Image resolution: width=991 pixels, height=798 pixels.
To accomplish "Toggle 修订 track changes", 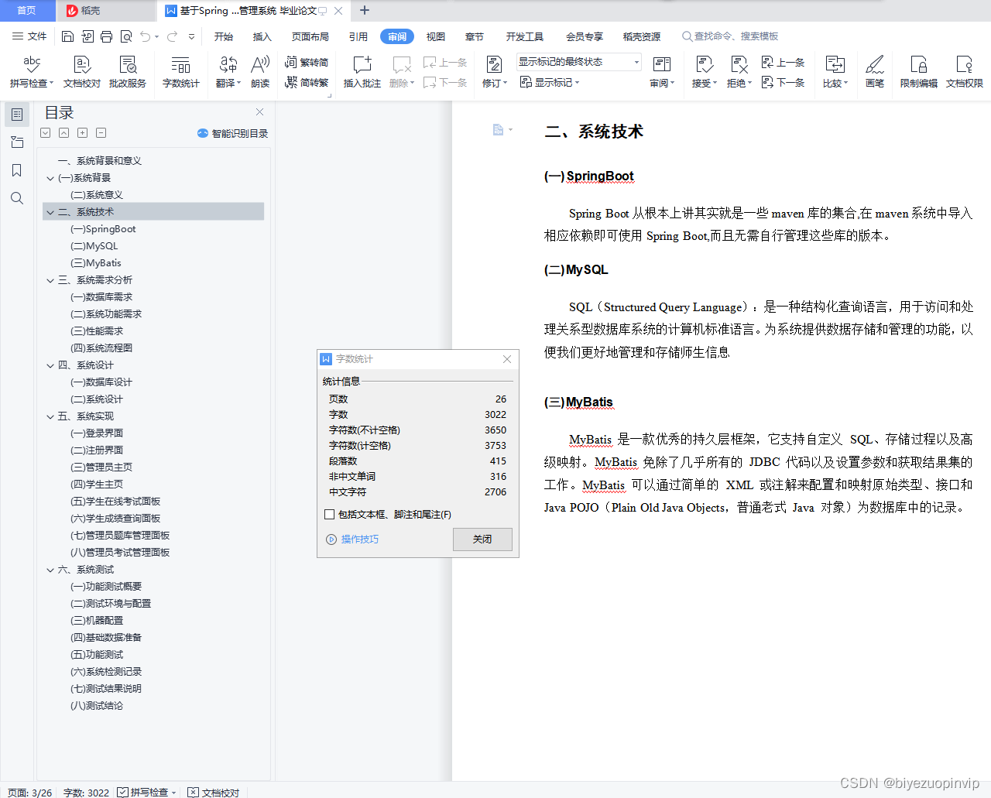I will coord(492,71).
